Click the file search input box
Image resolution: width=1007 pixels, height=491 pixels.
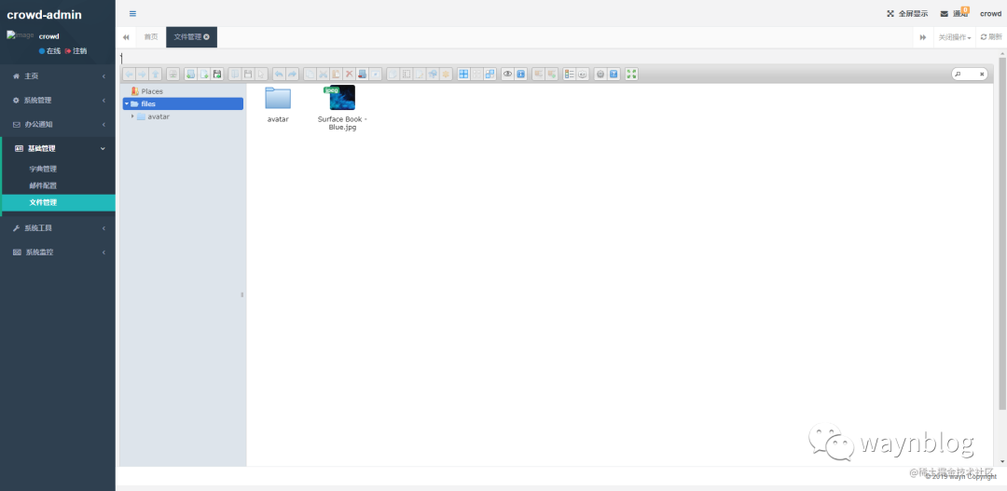pyautogui.click(x=969, y=75)
